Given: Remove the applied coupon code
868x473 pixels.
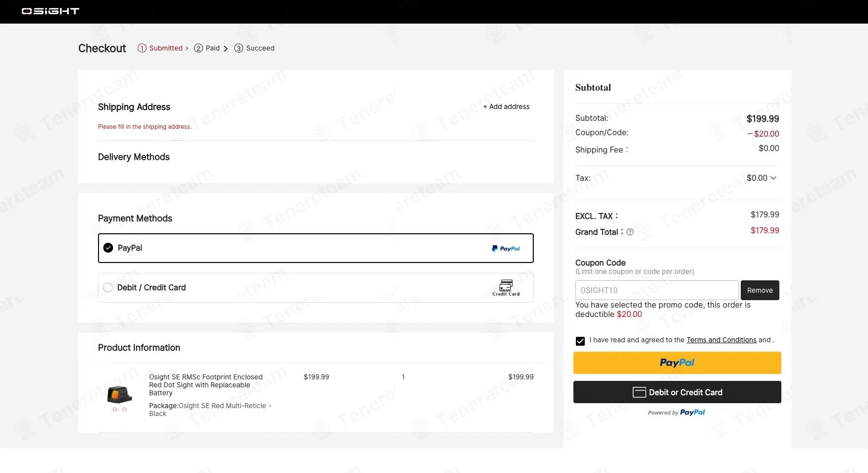Looking at the screenshot, I should 760,290.
